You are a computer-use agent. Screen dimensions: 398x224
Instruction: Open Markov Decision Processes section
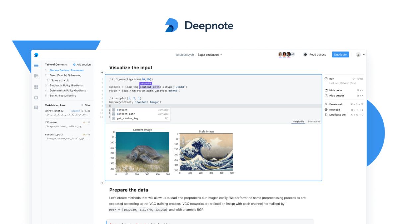click(67, 70)
